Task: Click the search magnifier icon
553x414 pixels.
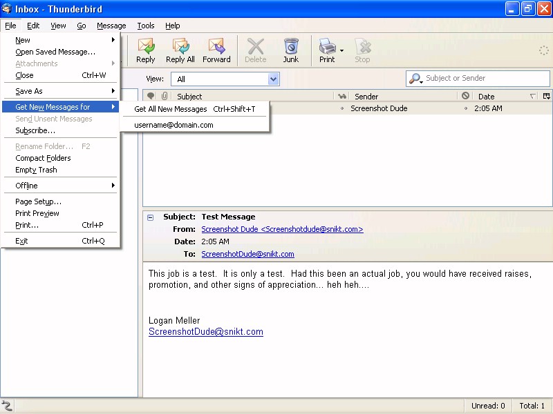Action: tap(415, 79)
